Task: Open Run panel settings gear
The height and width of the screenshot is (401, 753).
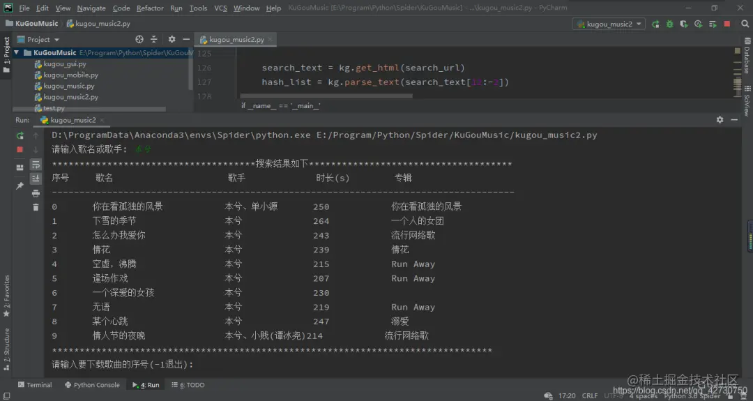Action: 720,119
